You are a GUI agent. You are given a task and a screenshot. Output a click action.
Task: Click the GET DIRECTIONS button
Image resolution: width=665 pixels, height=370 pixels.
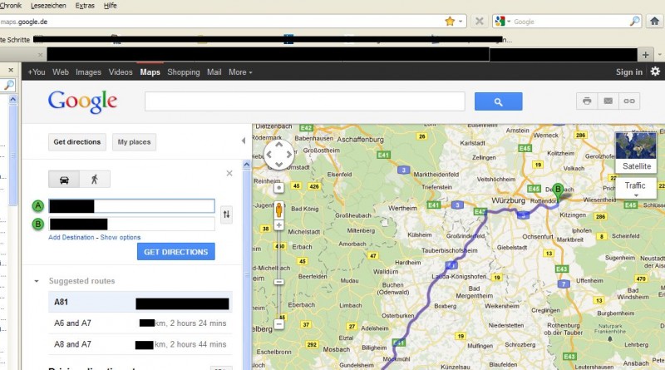pyautogui.click(x=176, y=252)
